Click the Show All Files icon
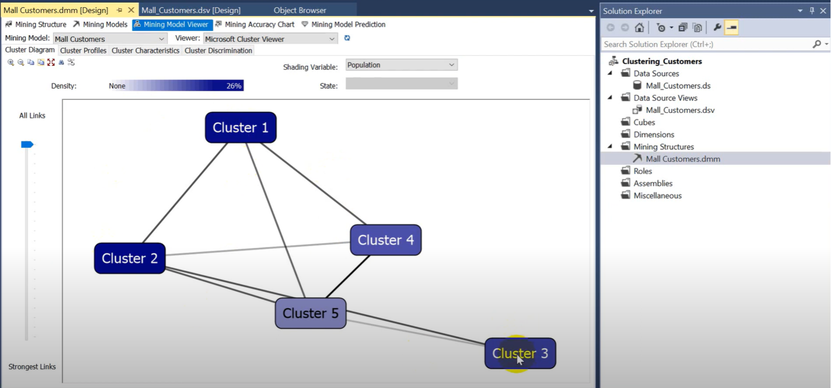 697,28
